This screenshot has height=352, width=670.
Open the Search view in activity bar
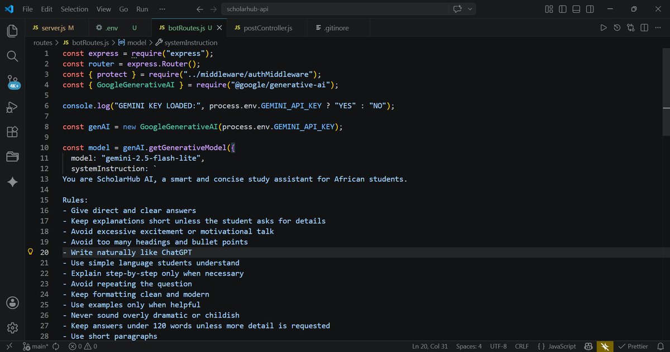coord(12,56)
